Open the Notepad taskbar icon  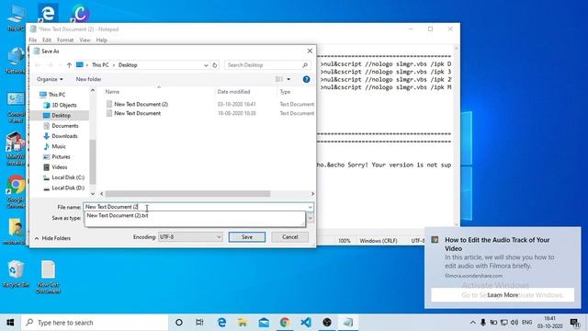point(348,323)
